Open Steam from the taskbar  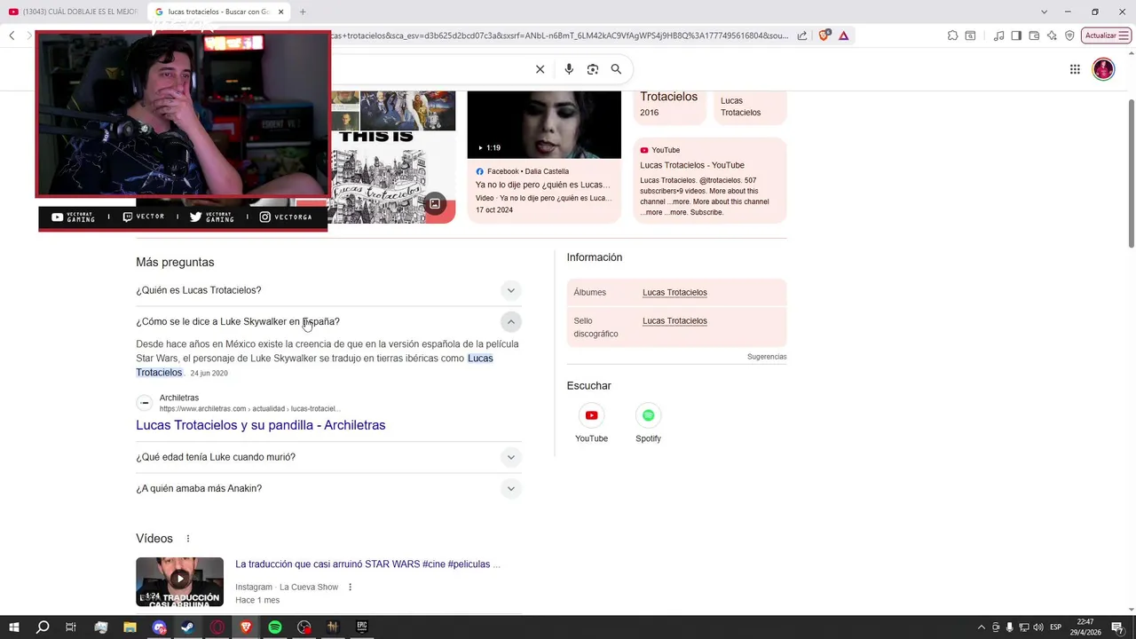pyautogui.click(x=188, y=627)
